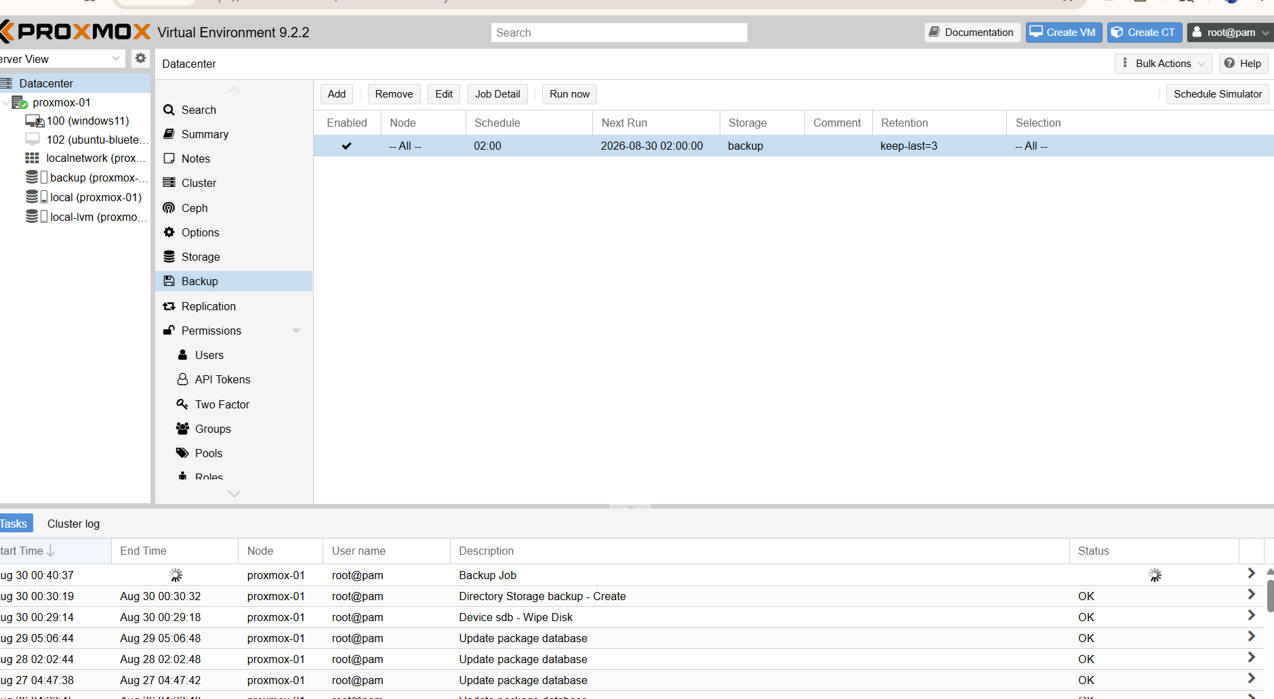Open the Schedule Simulator
The height and width of the screenshot is (699, 1274).
click(1217, 94)
